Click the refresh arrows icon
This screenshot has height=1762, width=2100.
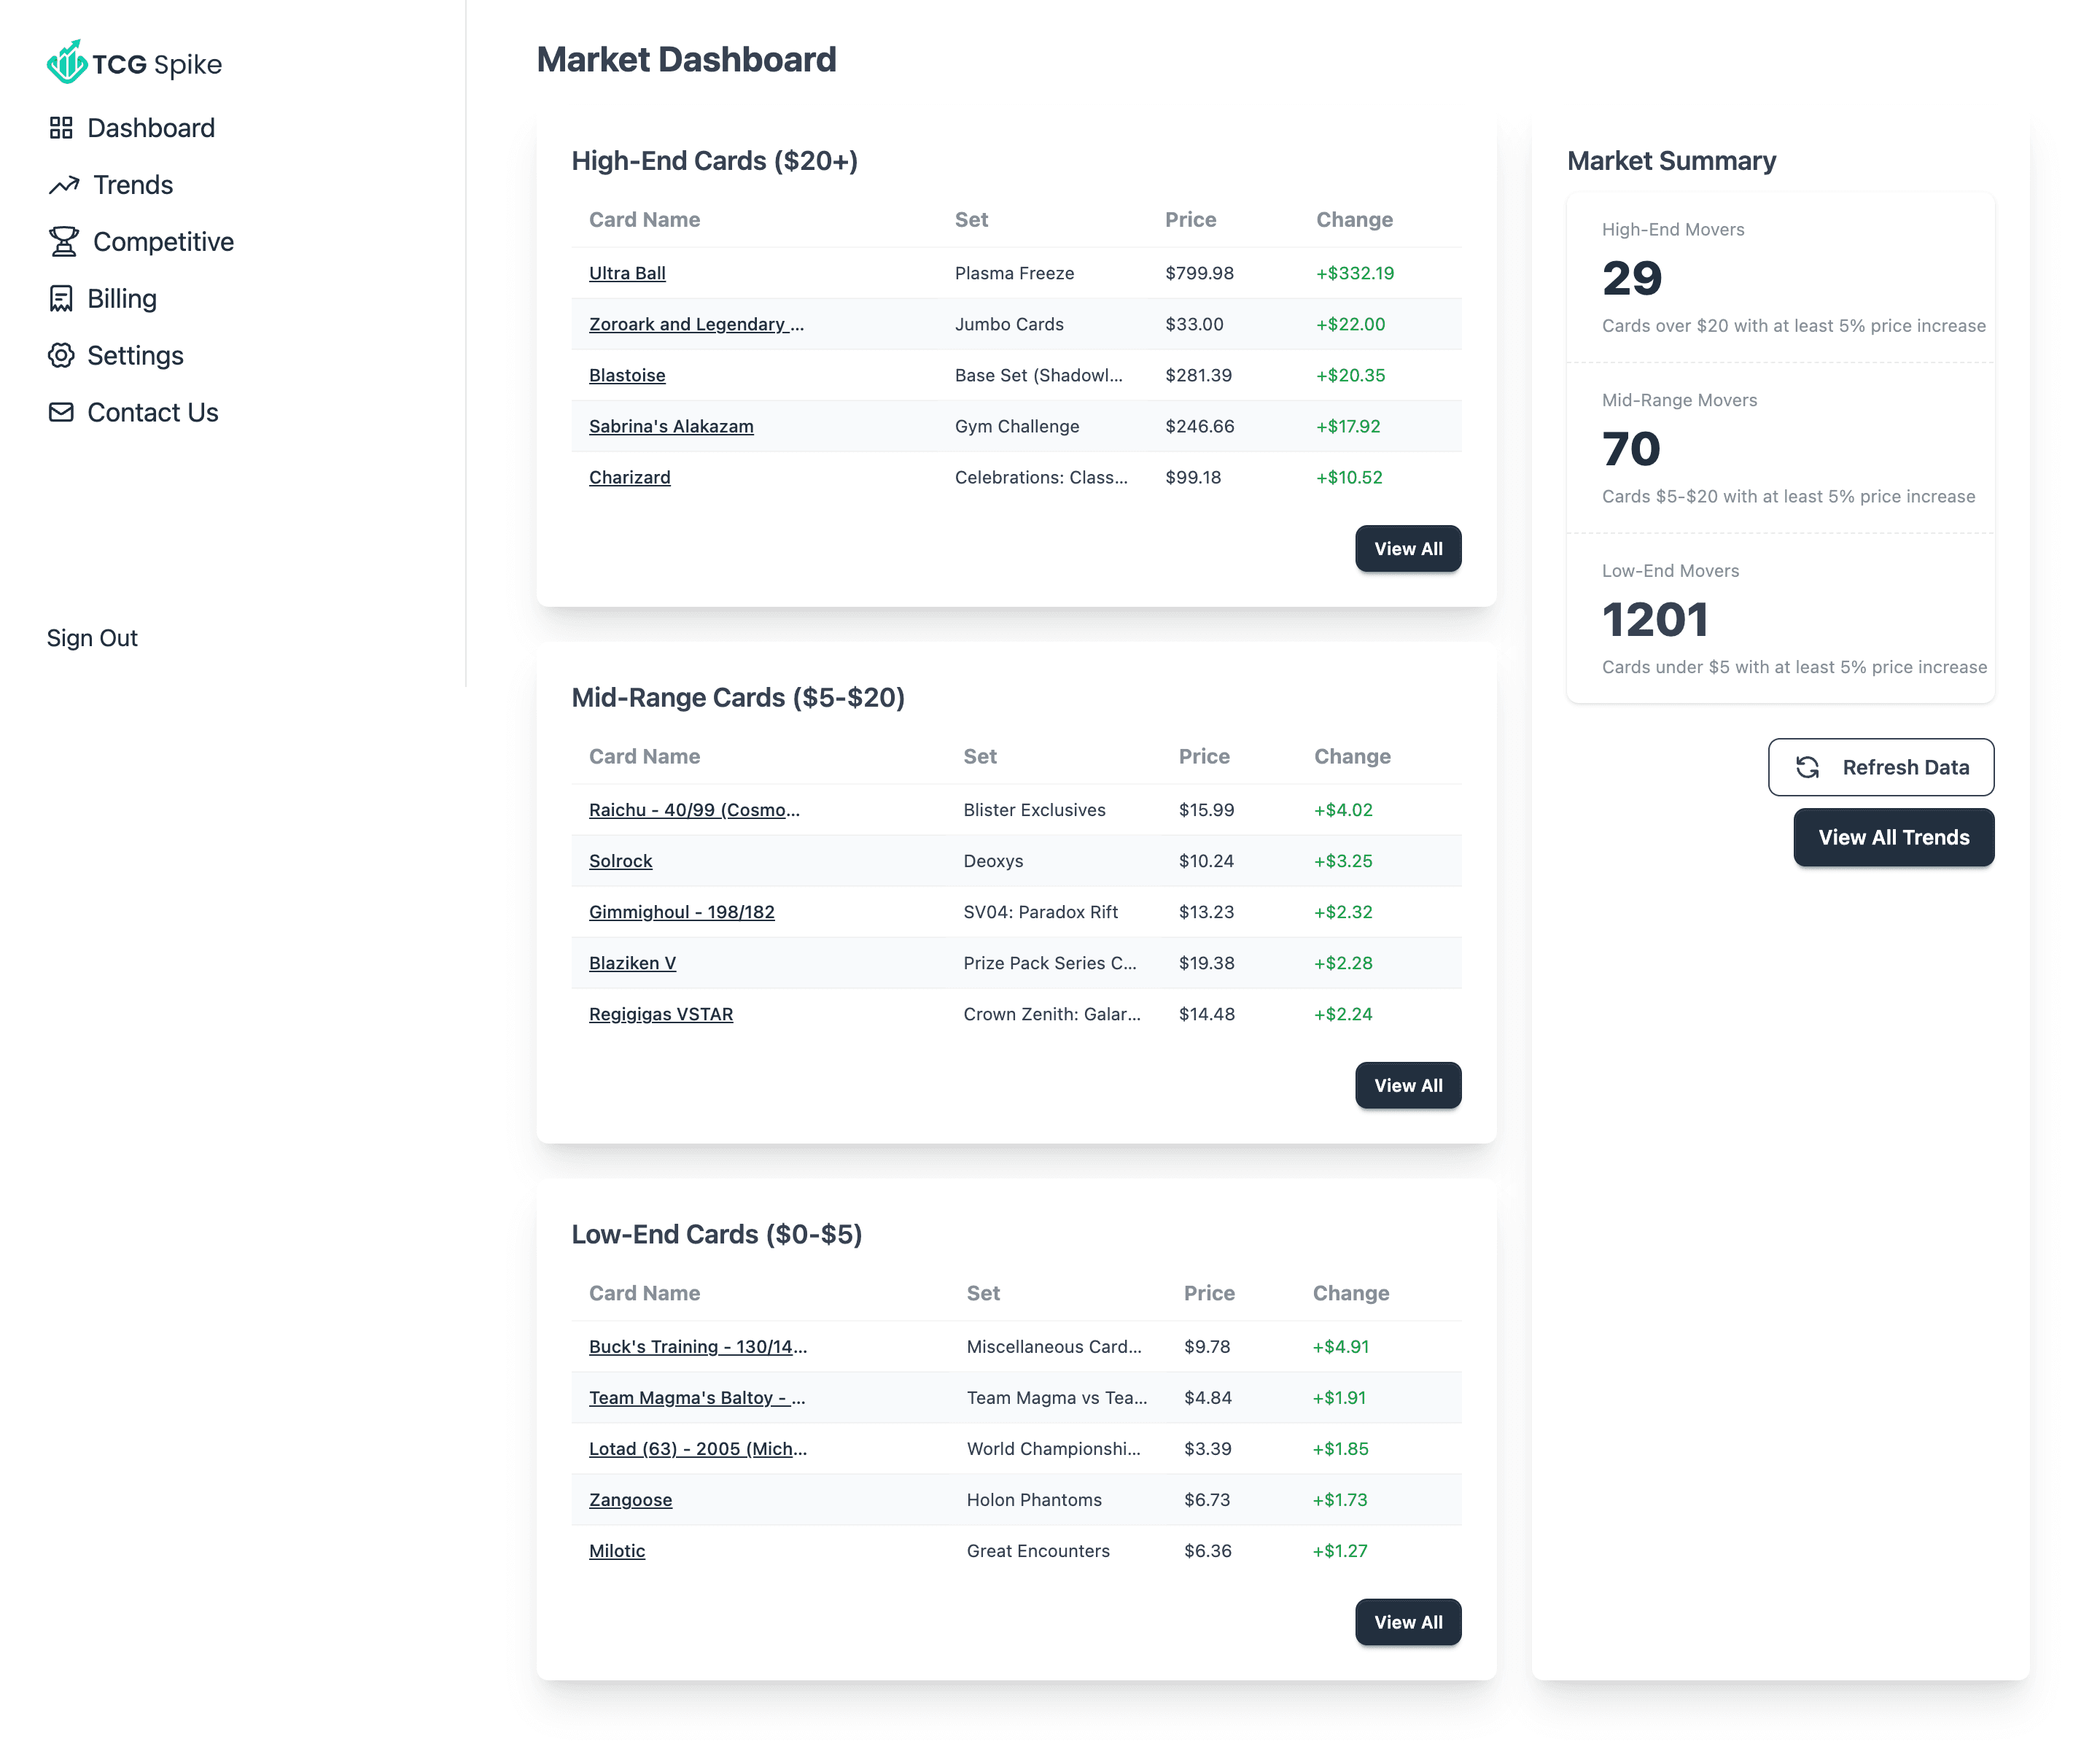pyautogui.click(x=1807, y=768)
